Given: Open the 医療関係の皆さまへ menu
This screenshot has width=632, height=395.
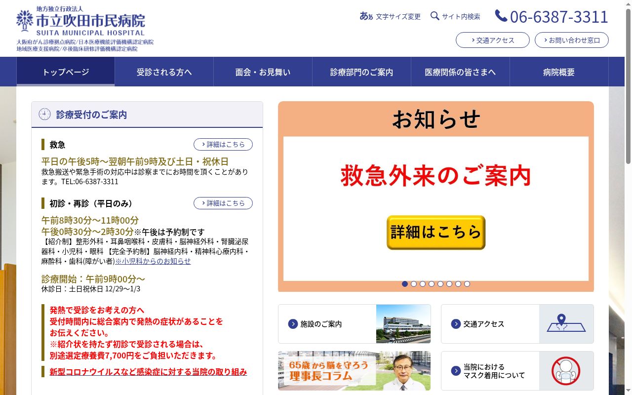Looking at the screenshot, I should (461, 72).
